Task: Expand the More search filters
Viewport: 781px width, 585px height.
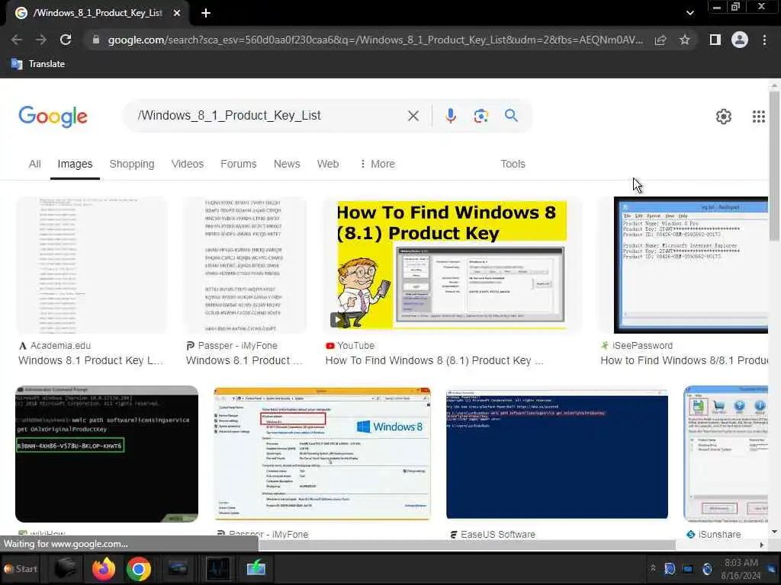Action: point(378,164)
